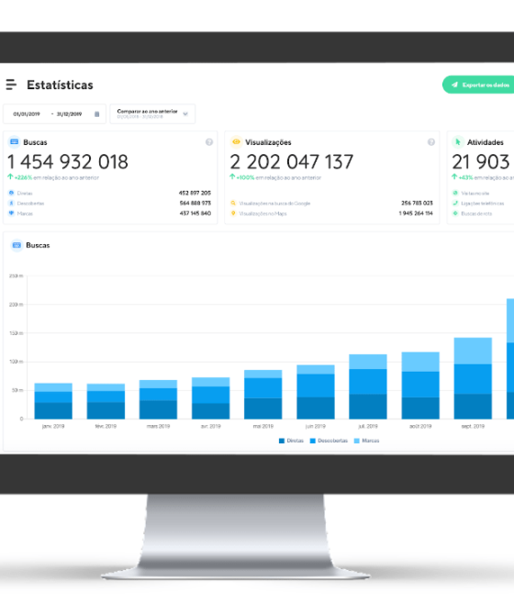The image size is (514, 615).
Task: Click the Buscas card keyboard icon
Action: (x=15, y=142)
